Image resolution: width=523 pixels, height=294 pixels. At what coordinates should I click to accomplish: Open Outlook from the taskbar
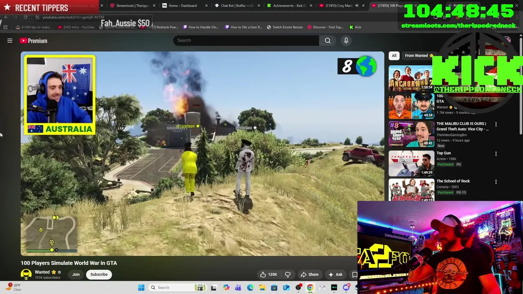[x=286, y=287]
